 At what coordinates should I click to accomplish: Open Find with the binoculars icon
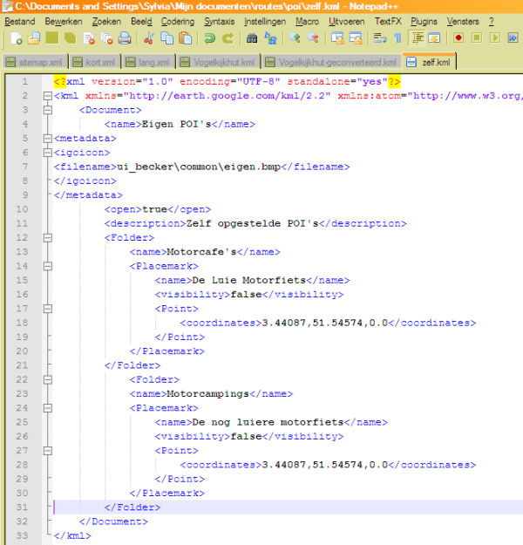[x=252, y=38]
